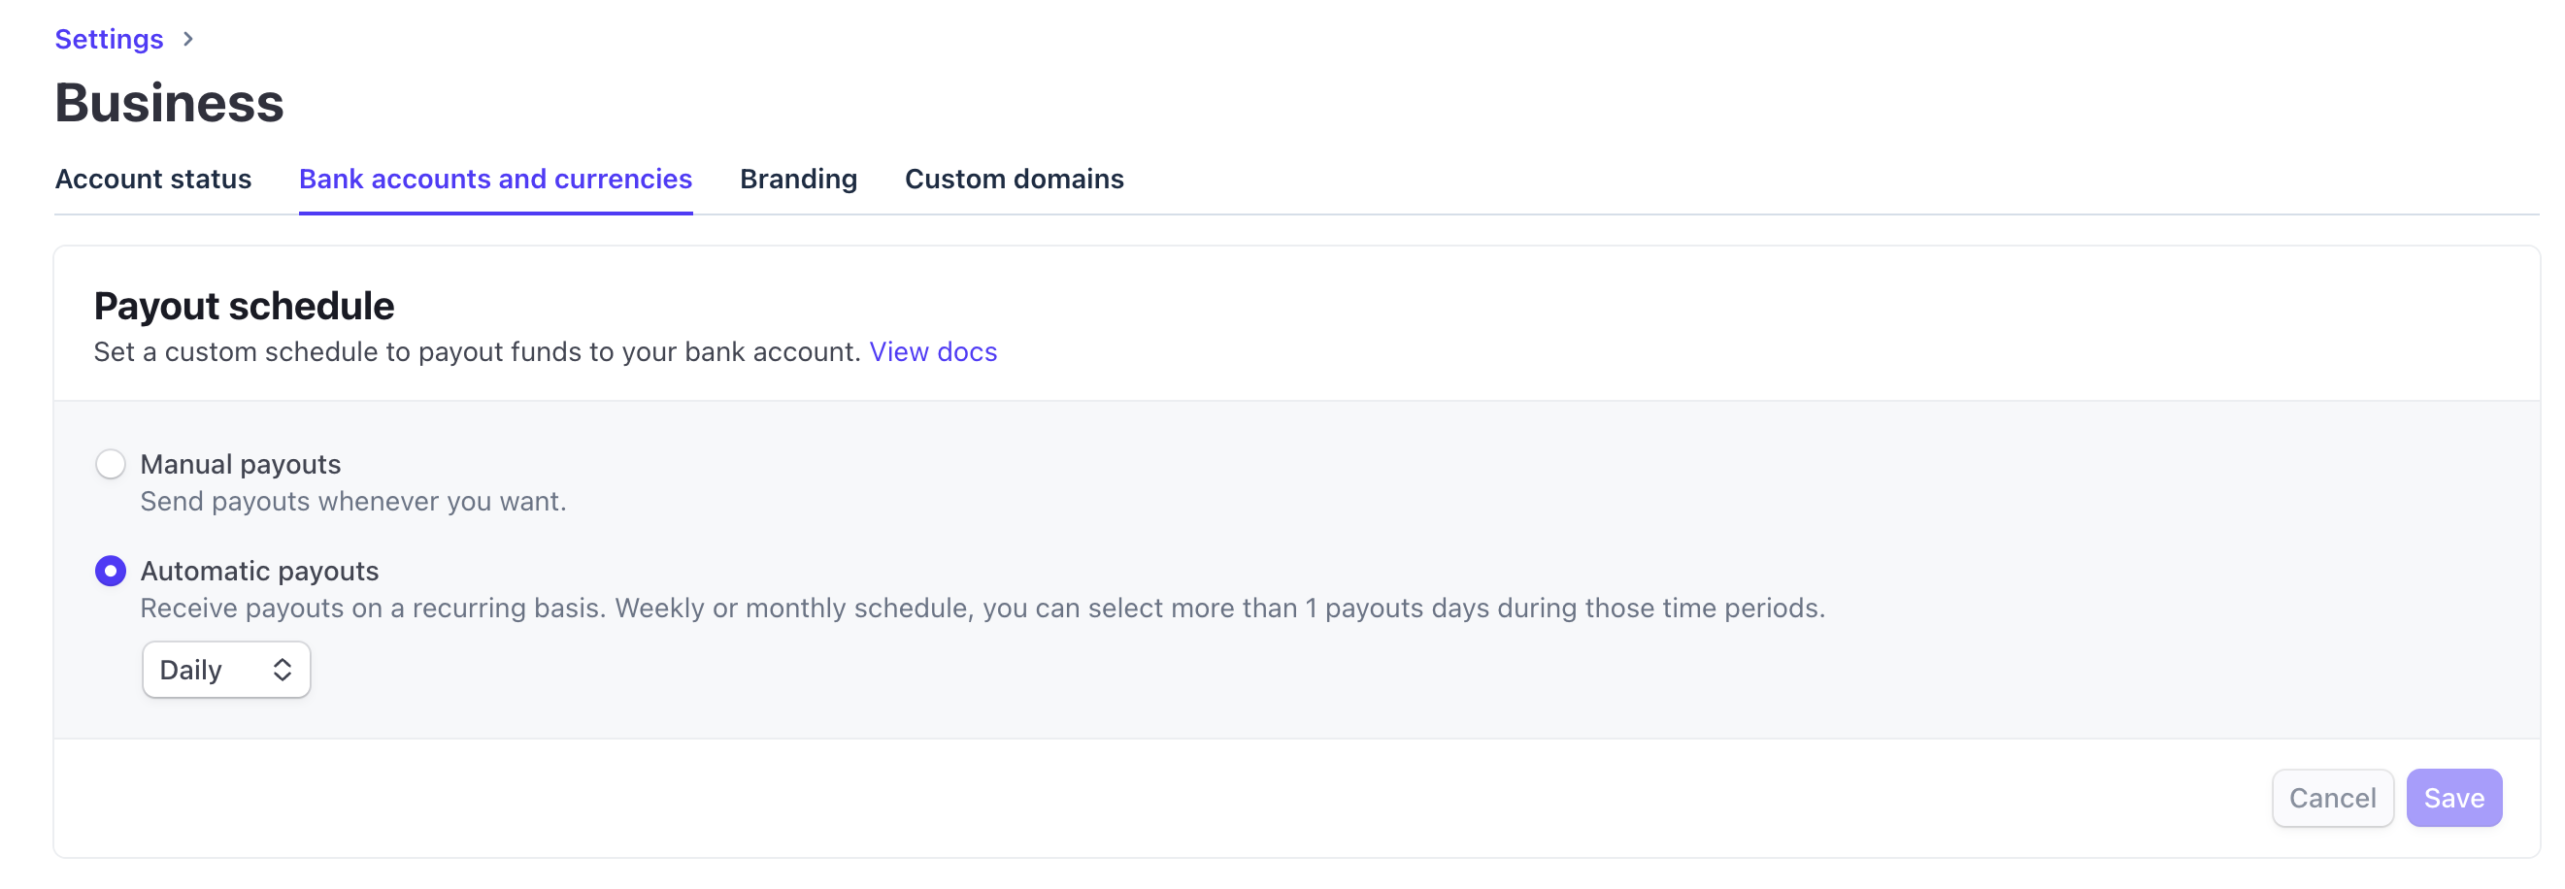Click the 'Send payouts whenever you want' description
This screenshot has height=889, width=2565.
pyautogui.click(x=352, y=501)
